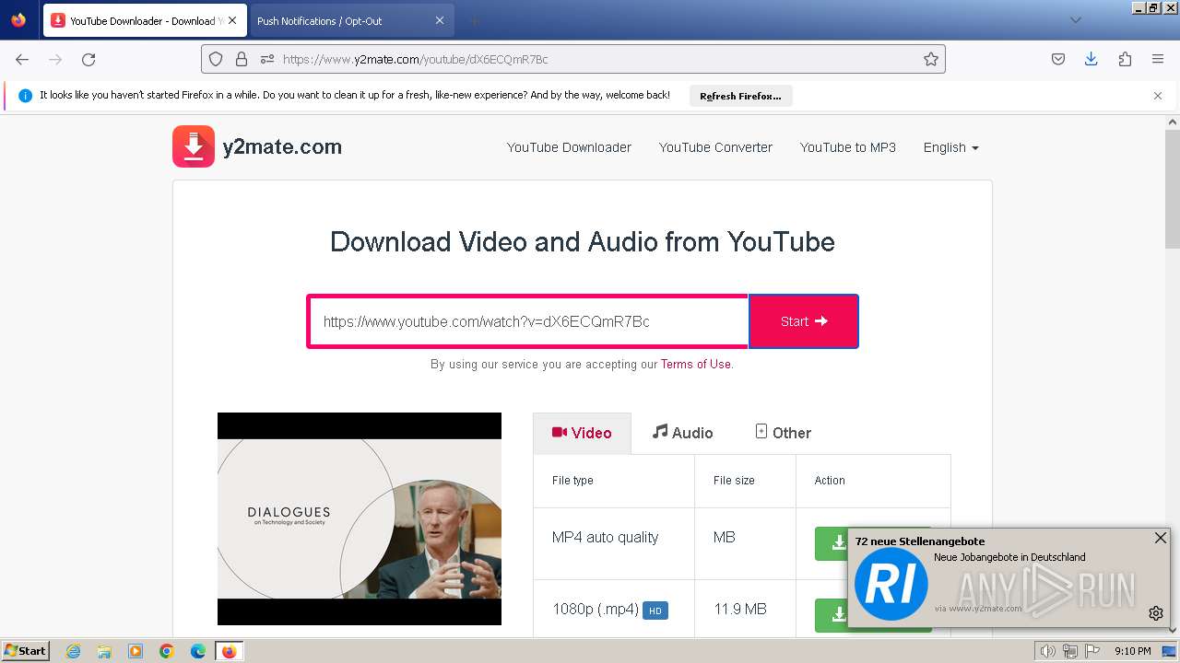Screen dimensions: 1180x663
Task: Click the Start button
Action: click(804, 321)
